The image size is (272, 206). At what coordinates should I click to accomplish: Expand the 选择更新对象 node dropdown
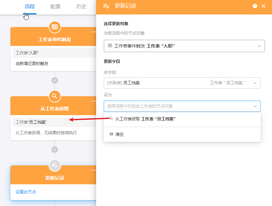tap(184, 46)
